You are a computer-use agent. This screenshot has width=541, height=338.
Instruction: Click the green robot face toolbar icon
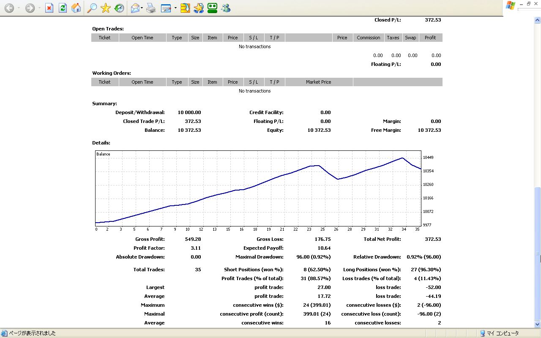point(212,8)
